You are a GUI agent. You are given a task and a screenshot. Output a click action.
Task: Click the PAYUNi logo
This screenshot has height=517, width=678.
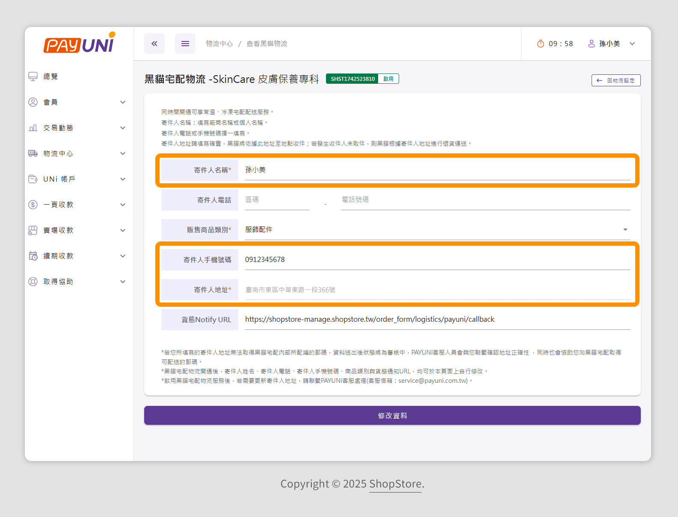tap(80, 43)
